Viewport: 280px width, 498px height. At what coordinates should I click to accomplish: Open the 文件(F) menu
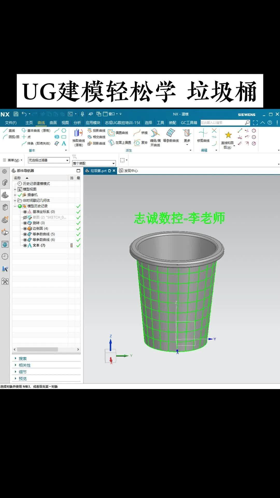click(x=11, y=123)
